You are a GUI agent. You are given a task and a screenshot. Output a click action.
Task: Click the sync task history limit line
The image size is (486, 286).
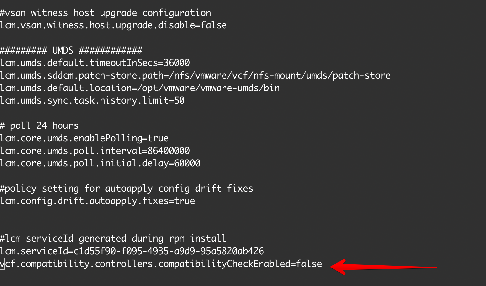tap(92, 101)
